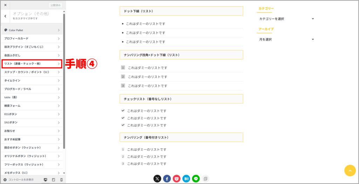Click the yellow scroll-to-top button
This screenshot has height=184, width=359.
point(350,170)
